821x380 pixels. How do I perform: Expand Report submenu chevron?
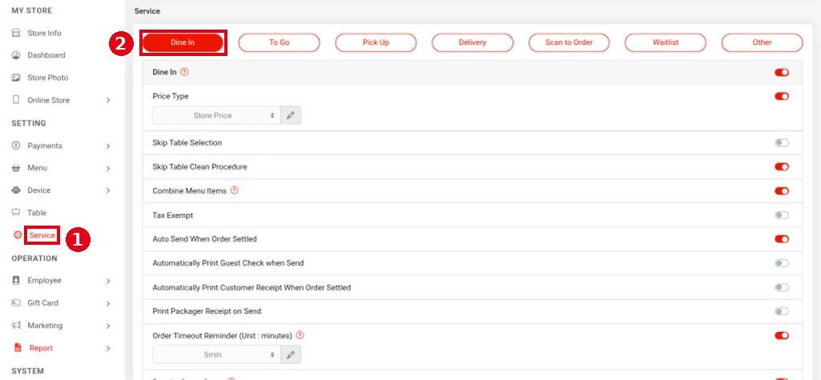pyautogui.click(x=108, y=348)
